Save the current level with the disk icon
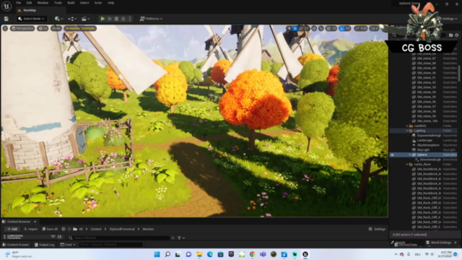Screen dimensions: 462x260 pyautogui.click(x=6, y=19)
